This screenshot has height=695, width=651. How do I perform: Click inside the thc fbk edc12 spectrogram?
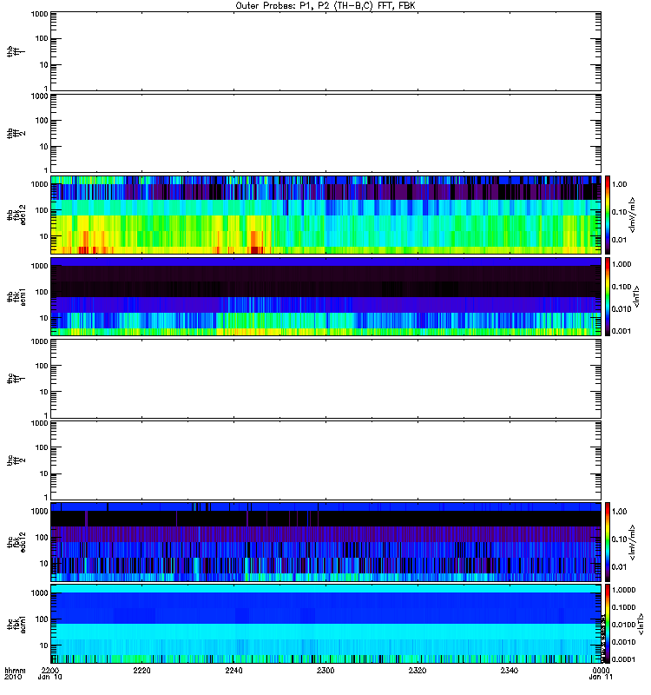tap(326, 541)
